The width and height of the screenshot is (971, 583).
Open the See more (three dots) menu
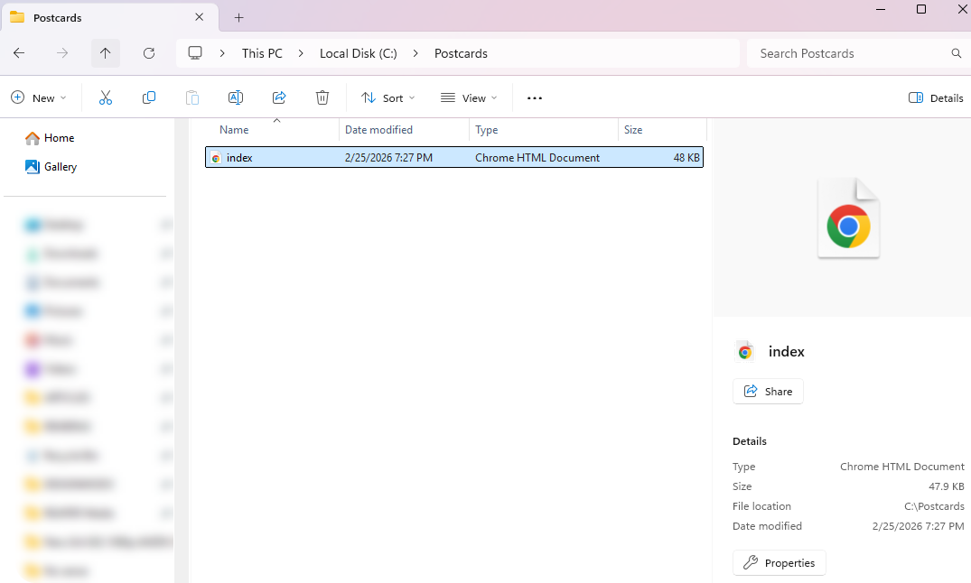pyautogui.click(x=535, y=97)
